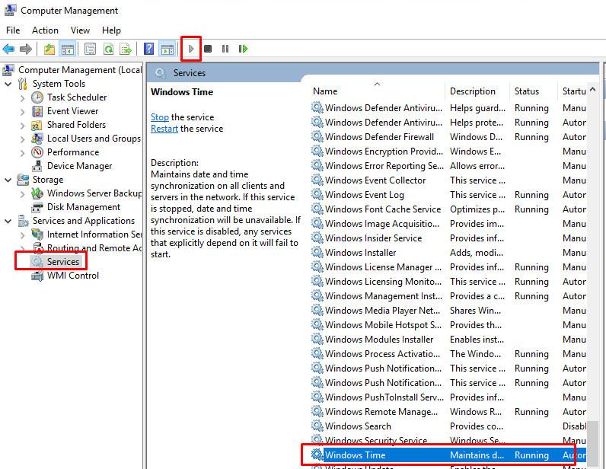606x469 pixels.
Task: Click the Start Service play icon
Action: click(x=191, y=49)
